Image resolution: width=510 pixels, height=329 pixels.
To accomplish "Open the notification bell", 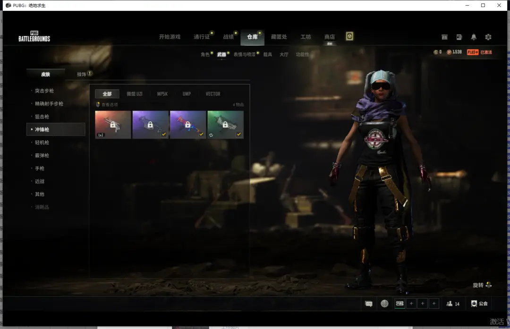I will [x=474, y=37].
